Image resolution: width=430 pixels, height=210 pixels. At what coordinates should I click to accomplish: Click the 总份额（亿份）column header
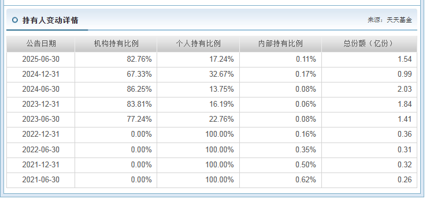[369, 43]
